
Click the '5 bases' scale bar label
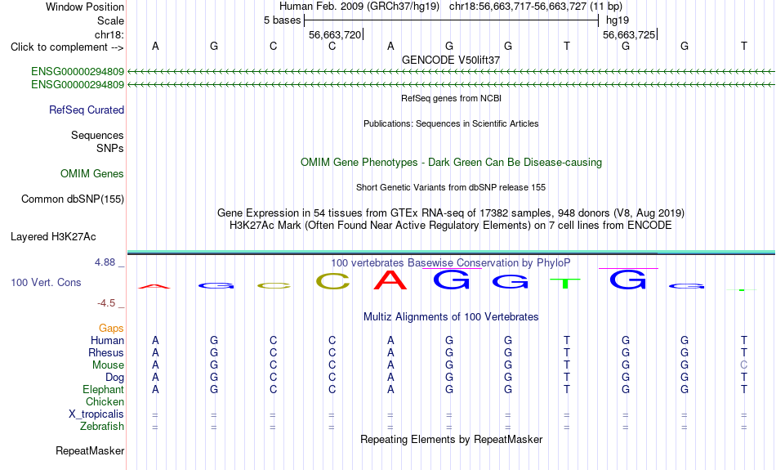tap(282, 20)
